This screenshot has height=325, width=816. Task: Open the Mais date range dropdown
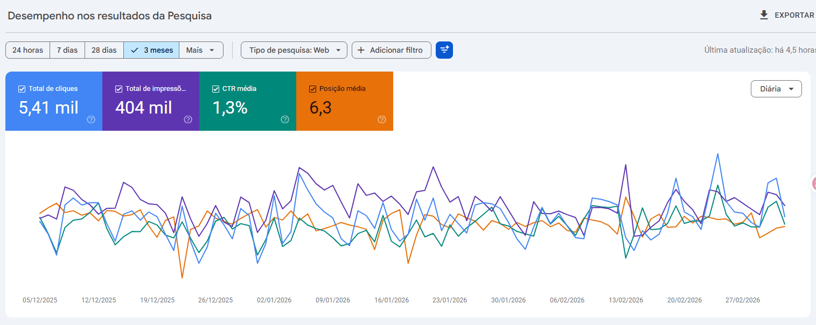[201, 50]
